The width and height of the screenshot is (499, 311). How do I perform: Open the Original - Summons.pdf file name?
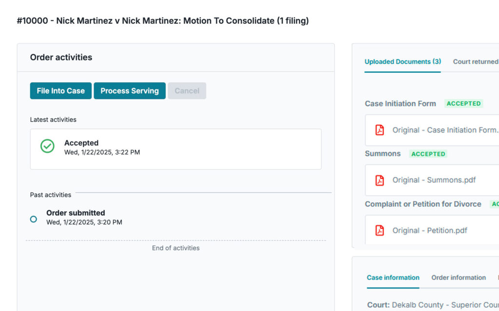point(434,180)
